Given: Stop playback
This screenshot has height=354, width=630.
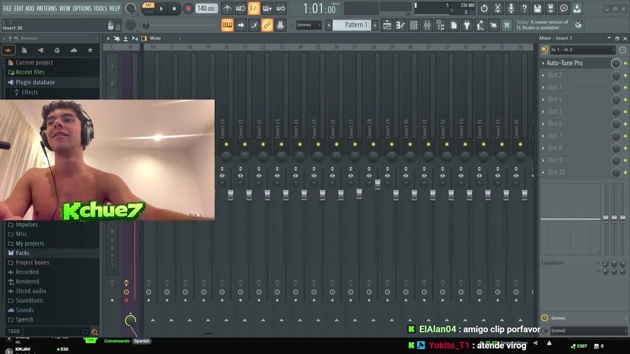Looking at the screenshot, I should 174,8.
